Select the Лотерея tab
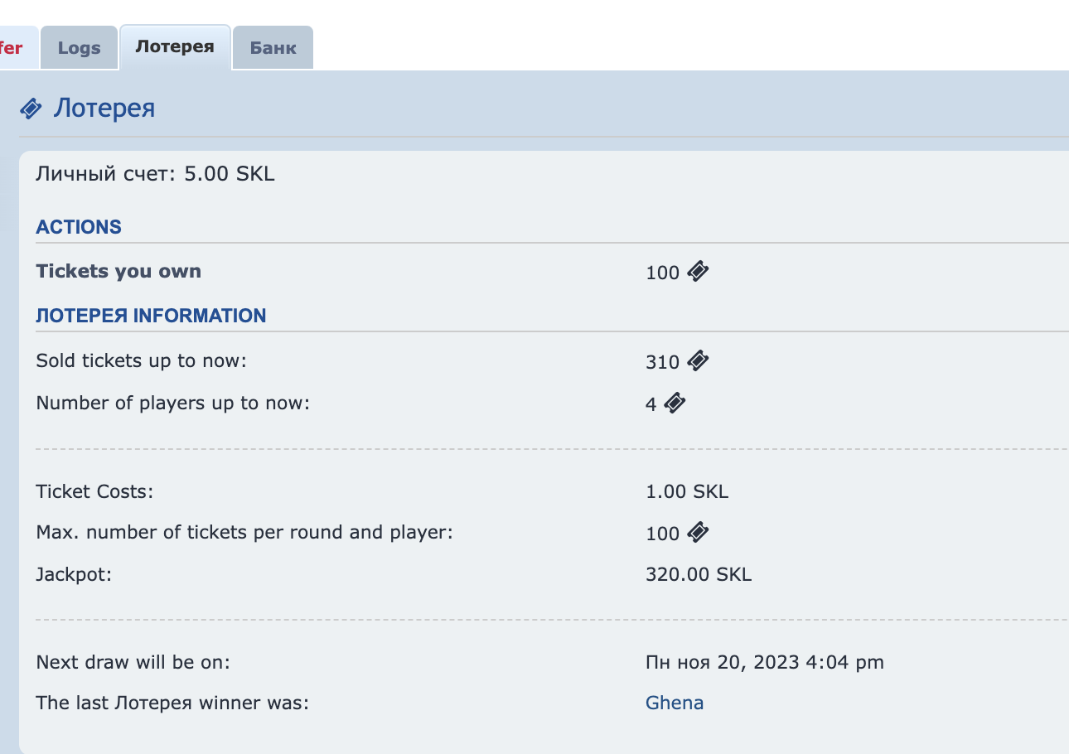This screenshot has width=1069, height=754. pos(175,47)
